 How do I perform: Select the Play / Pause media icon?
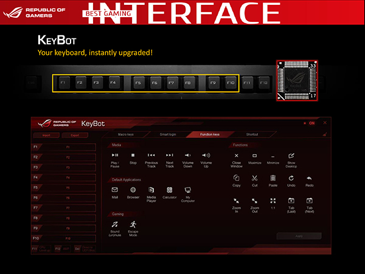115,155
